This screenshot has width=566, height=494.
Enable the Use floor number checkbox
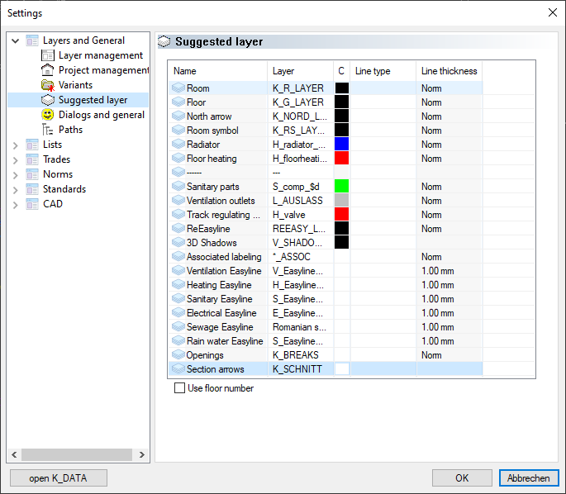coord(179,388)
